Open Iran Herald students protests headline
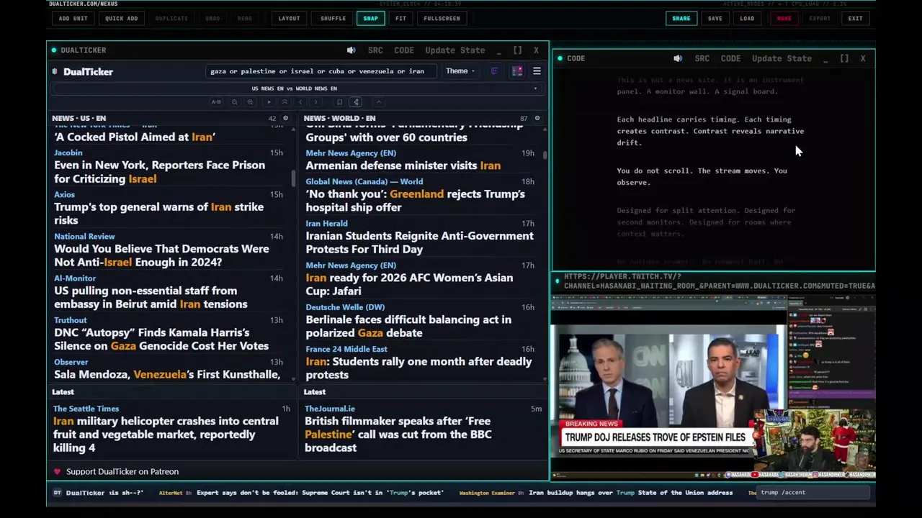The image size is (922, 518). click(419, 242)
